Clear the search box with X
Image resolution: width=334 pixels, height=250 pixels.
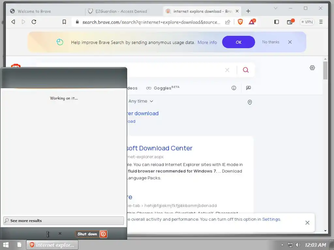tap(227, 70)
